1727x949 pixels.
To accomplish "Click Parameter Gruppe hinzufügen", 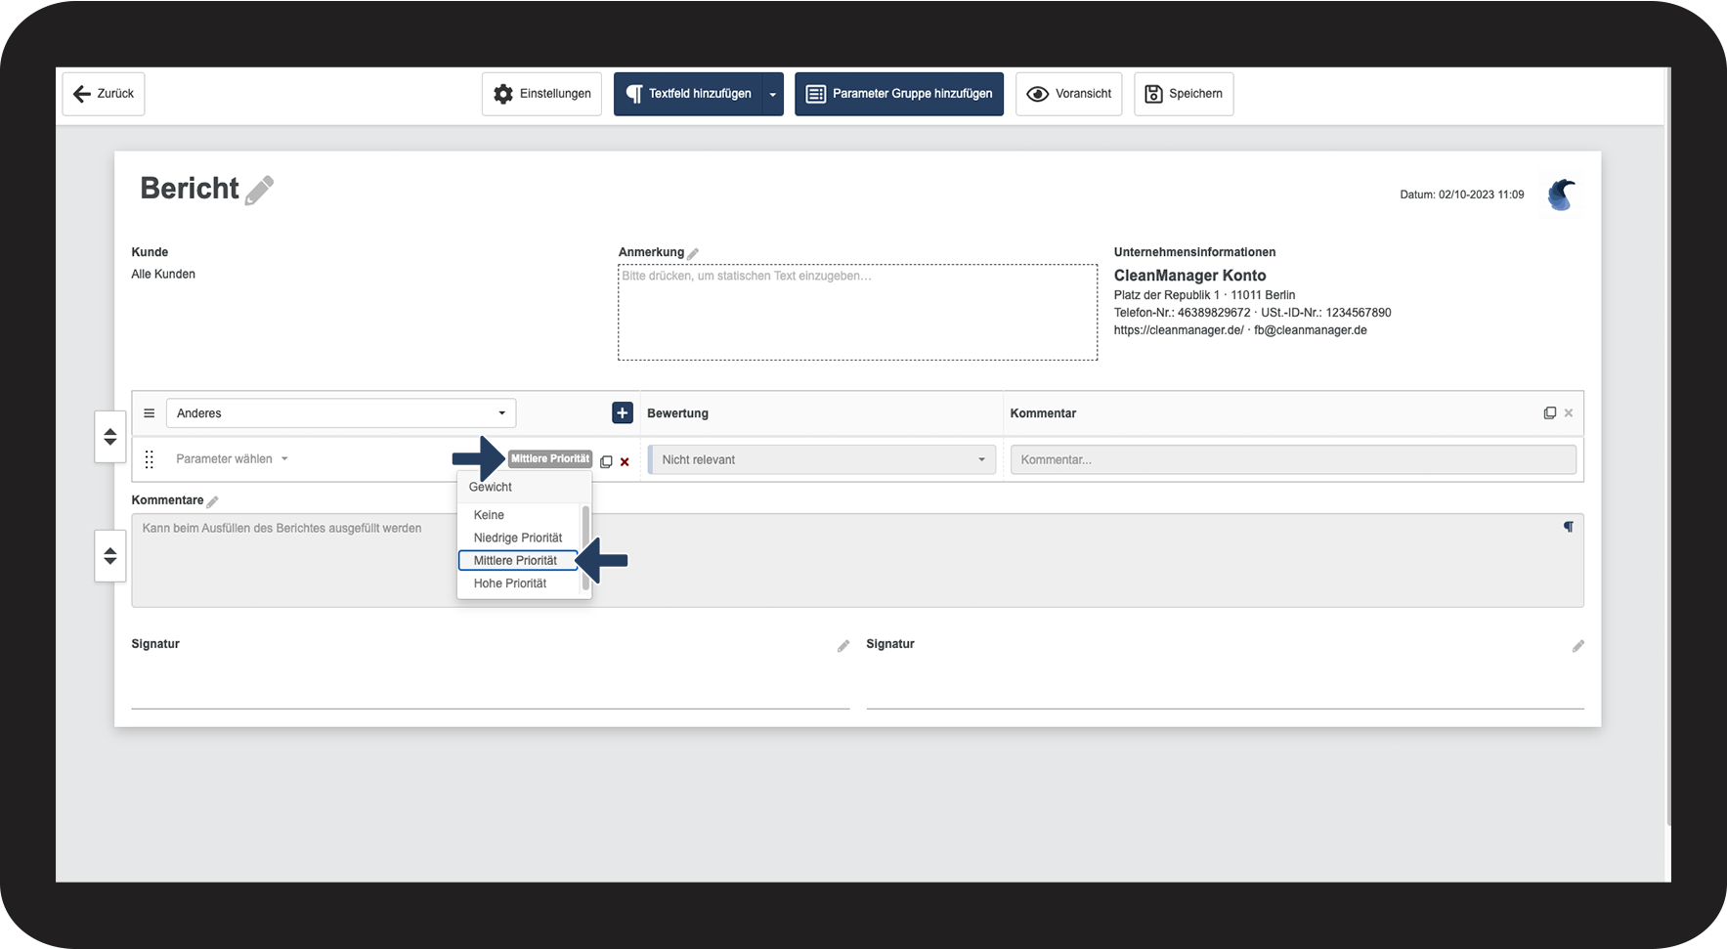I will [x=899, y=94].
